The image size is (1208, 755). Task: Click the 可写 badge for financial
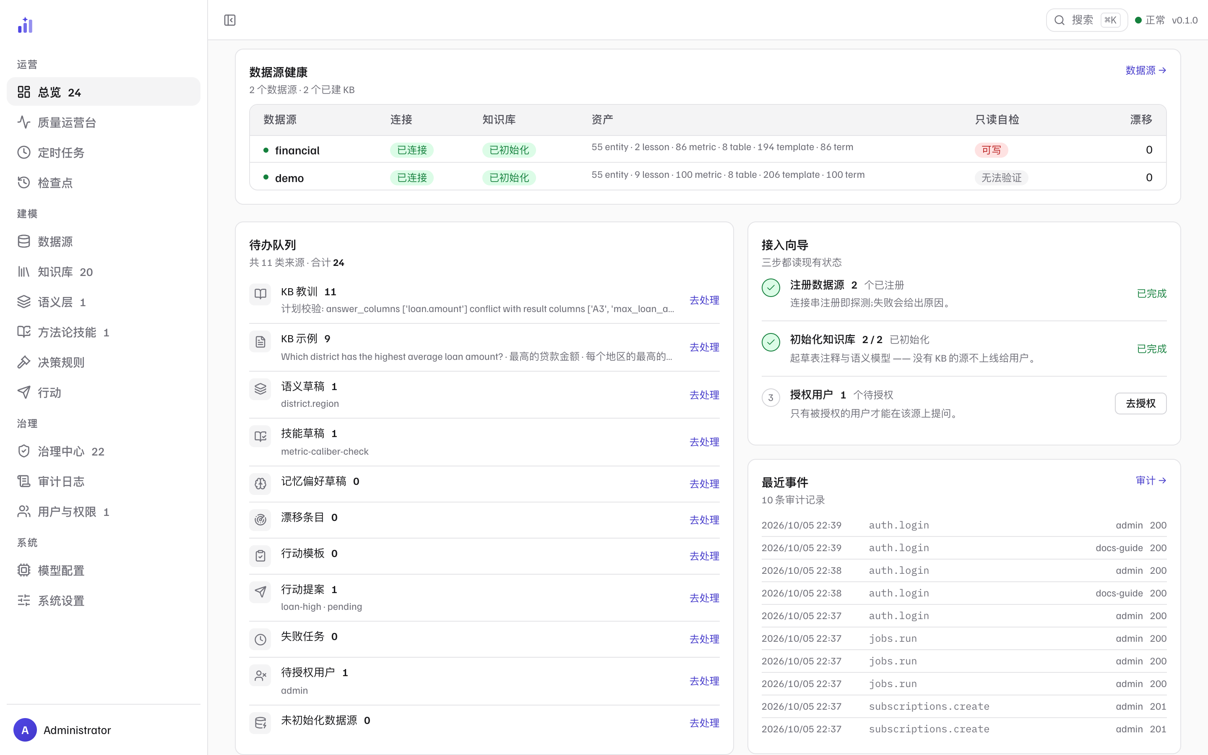[x=992, y=150]
